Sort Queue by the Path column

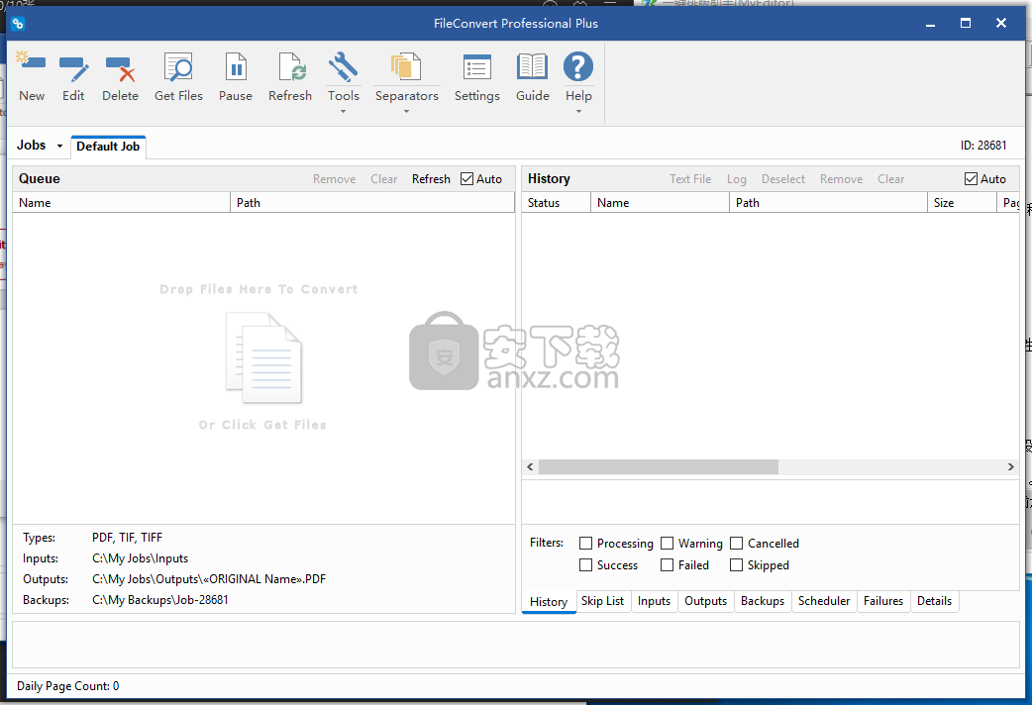[x=371, y=203]
